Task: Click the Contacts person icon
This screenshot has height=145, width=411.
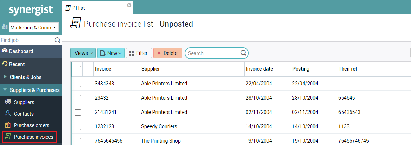Action: click(x=8, y=114)
